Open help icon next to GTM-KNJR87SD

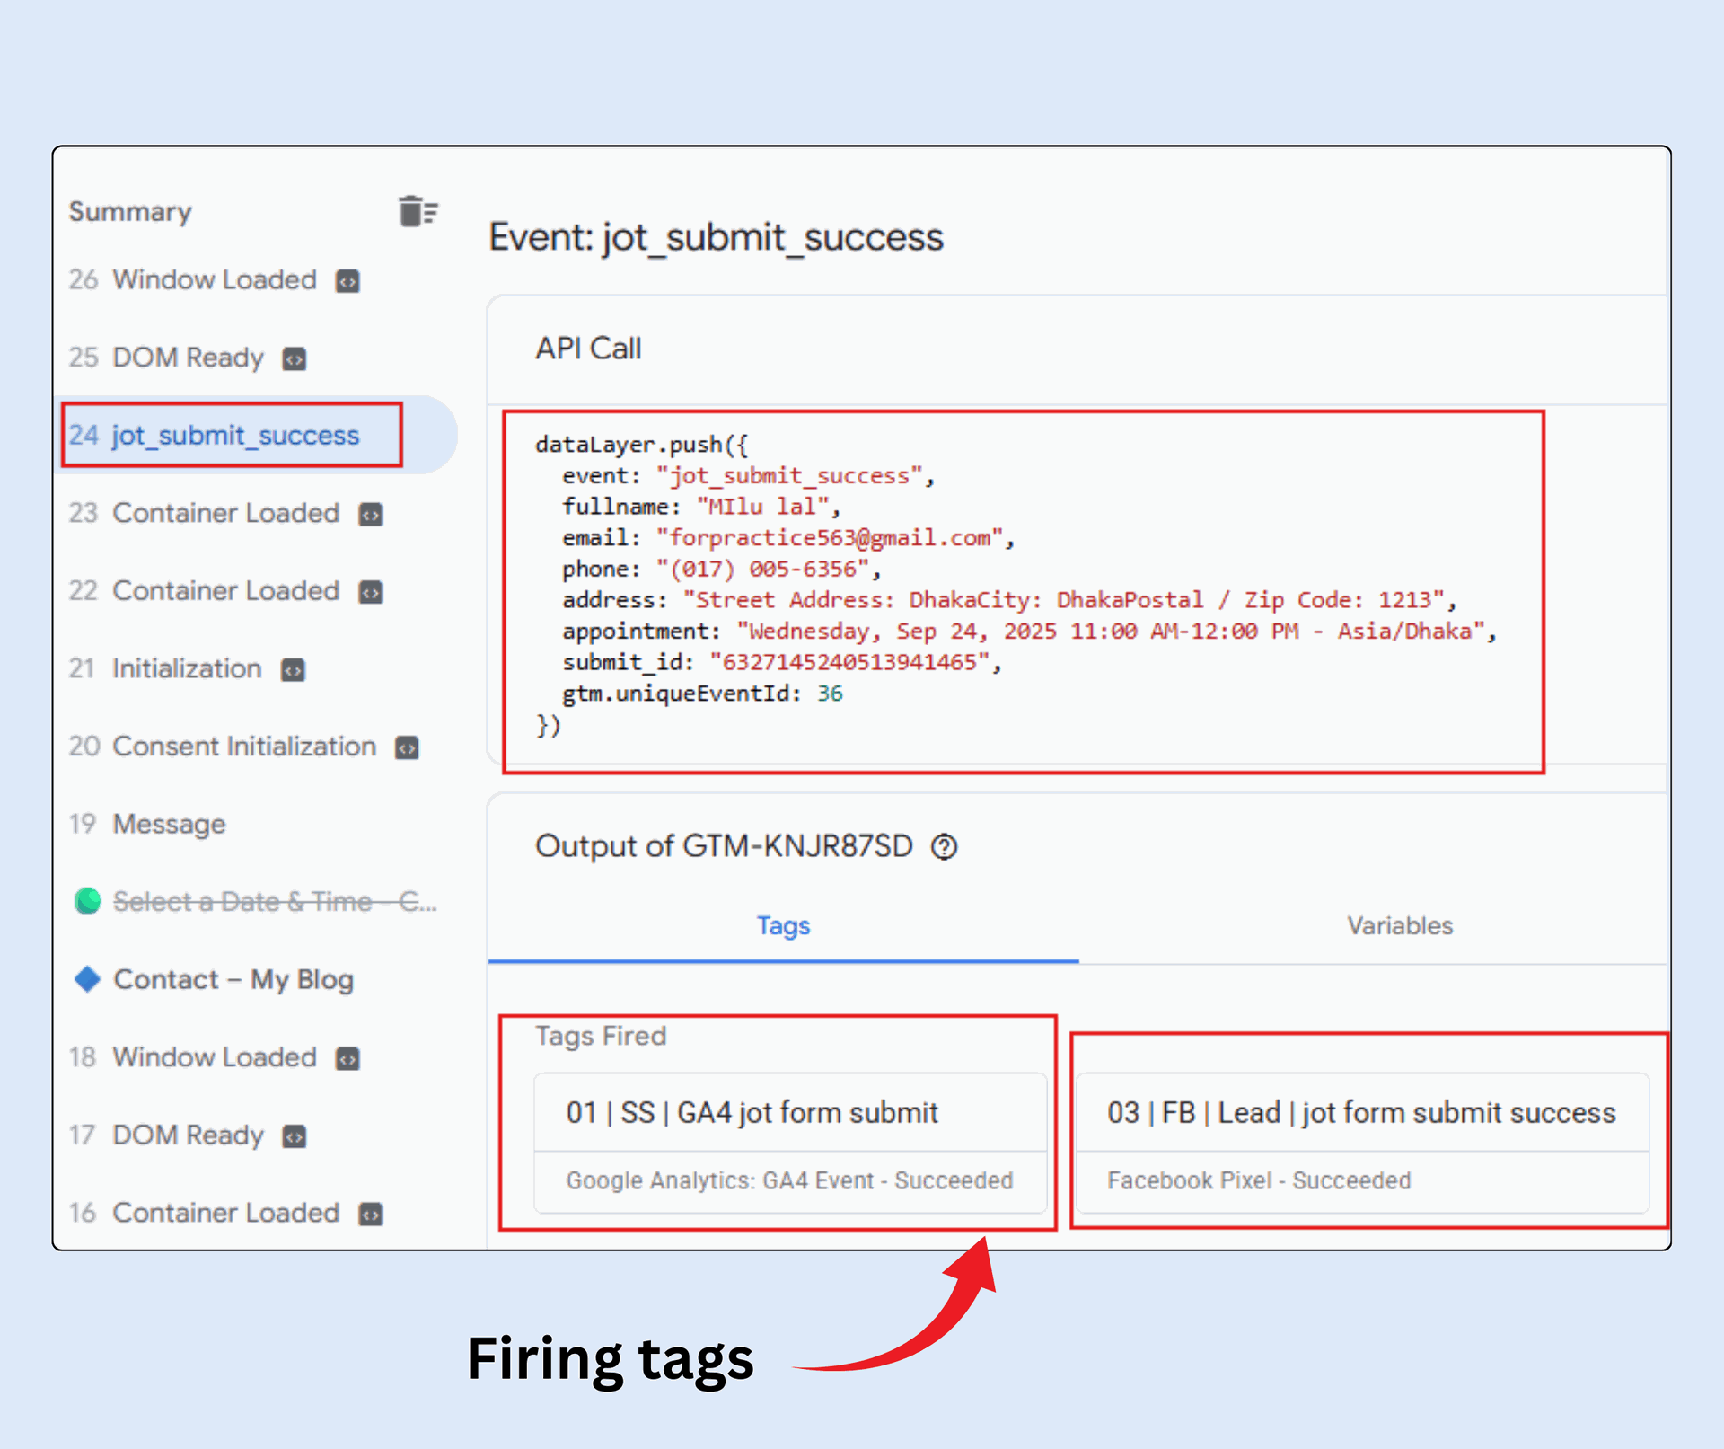coord(944,847)
